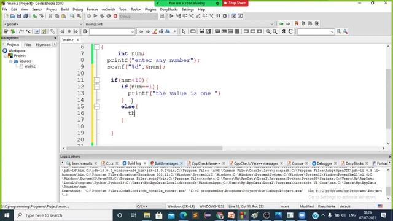Open the DoxyBlocks menu
The height and width of the screenshot is (221, 393).
[169, 10]
